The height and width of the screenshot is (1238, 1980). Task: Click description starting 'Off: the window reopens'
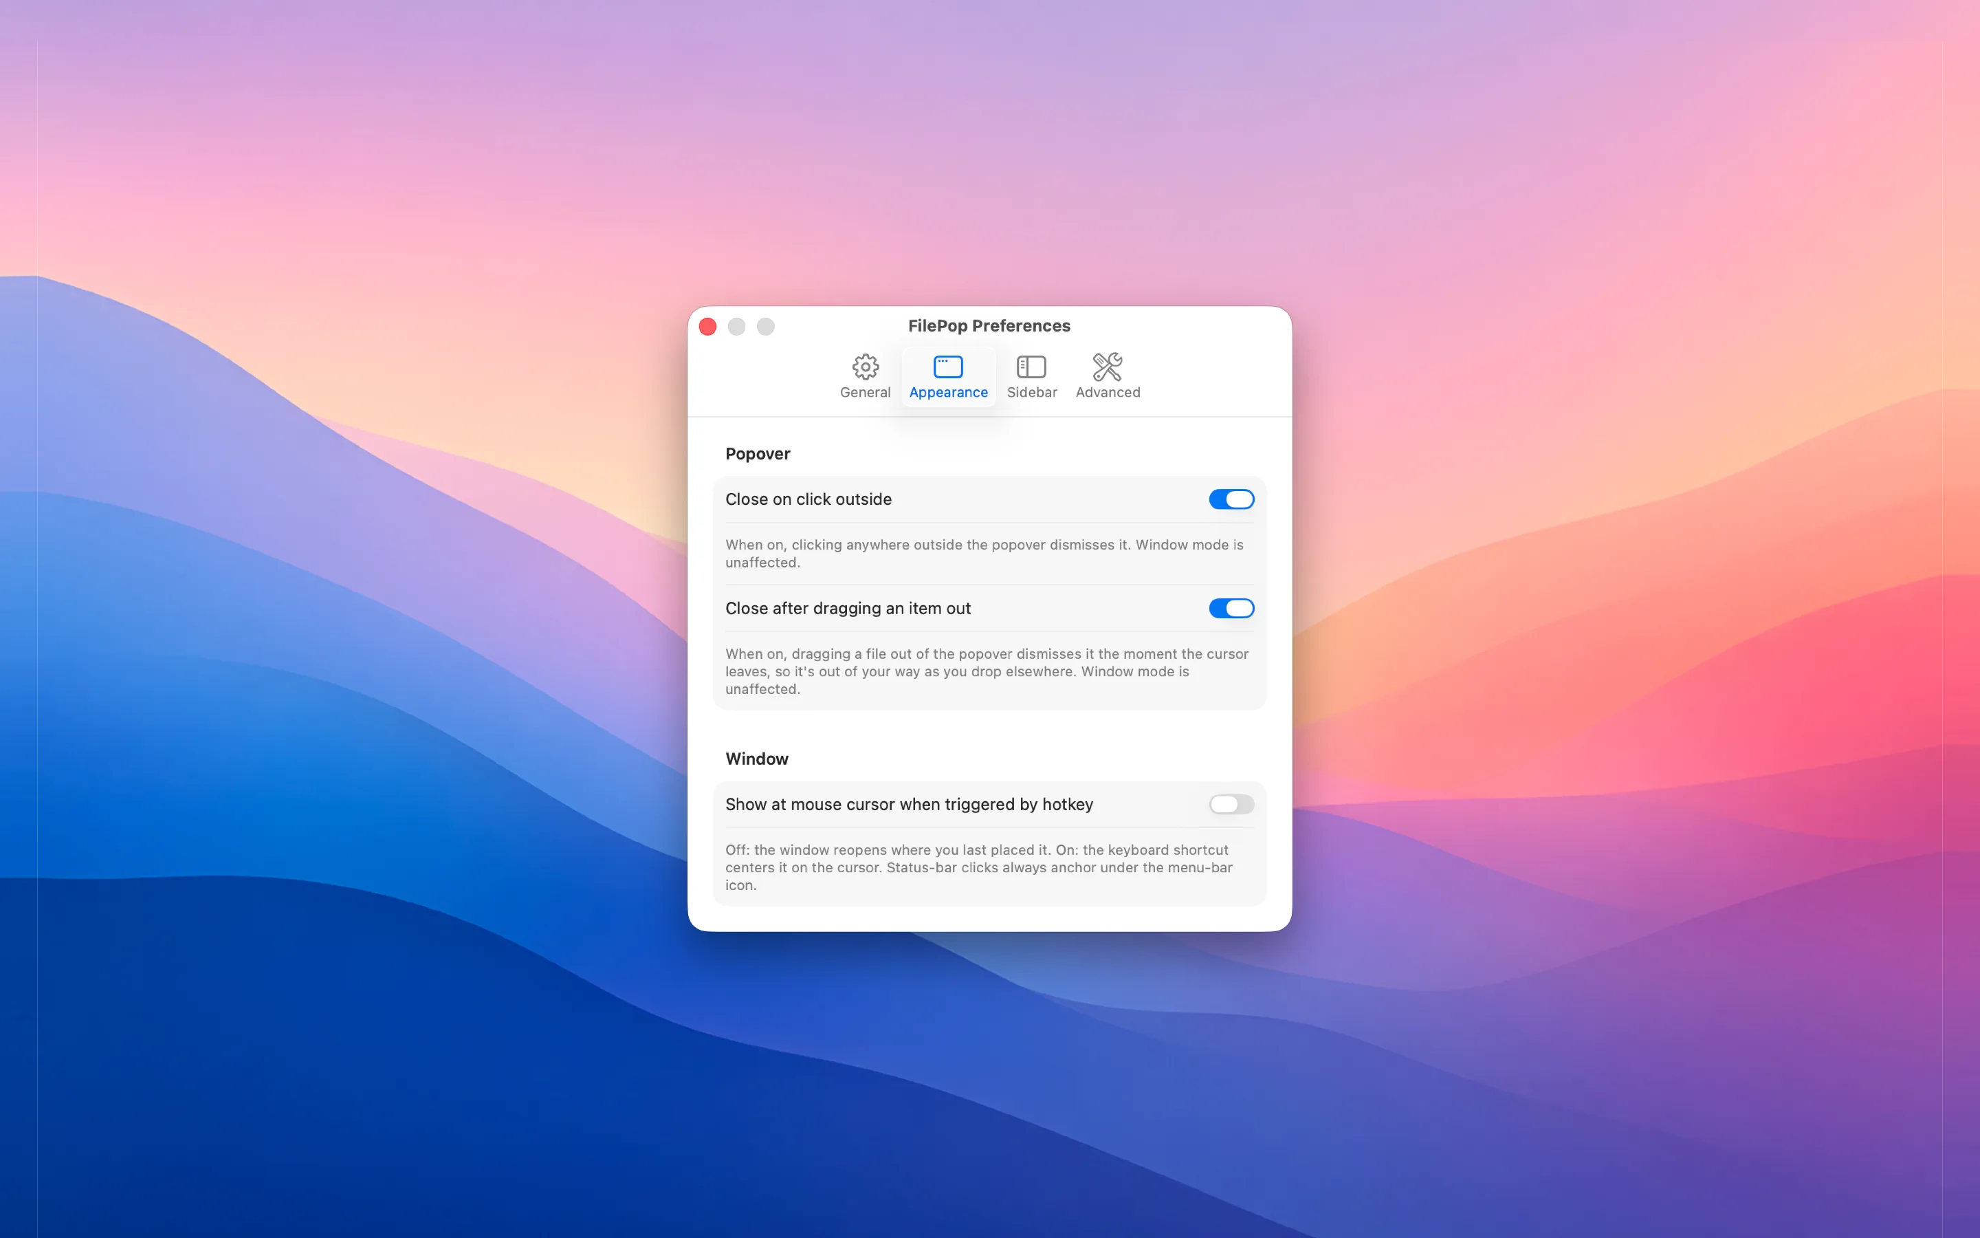[x=978, y=867]
